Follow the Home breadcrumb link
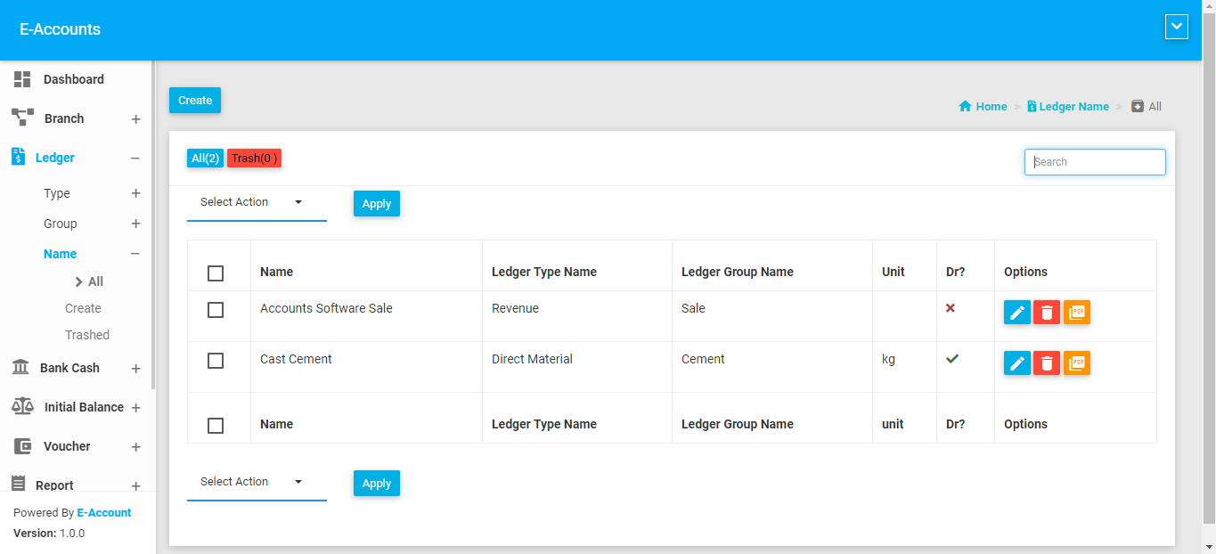1216x554 pixels. (991, 107)
